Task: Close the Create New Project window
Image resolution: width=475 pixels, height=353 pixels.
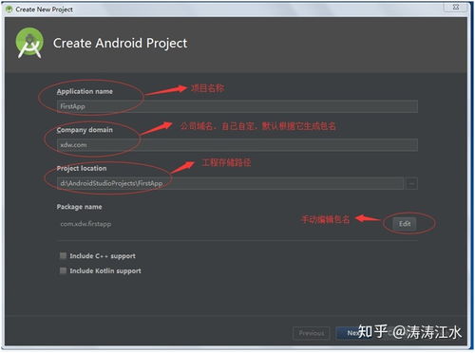Action: pos(456,7)
